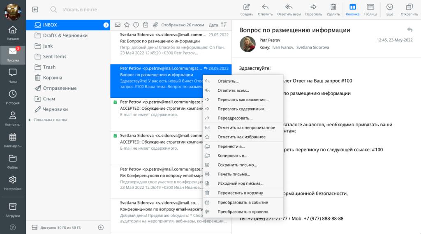
Task: Click the Ответить toolbar button
Action: 265,10
